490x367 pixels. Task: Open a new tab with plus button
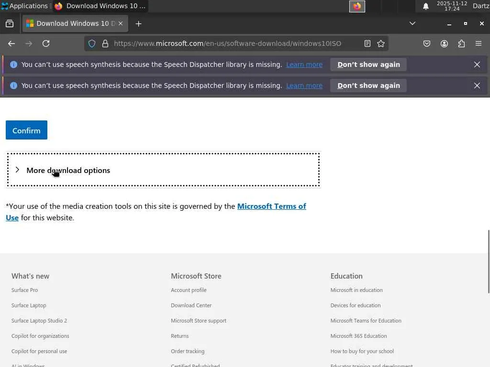point(138,23)
